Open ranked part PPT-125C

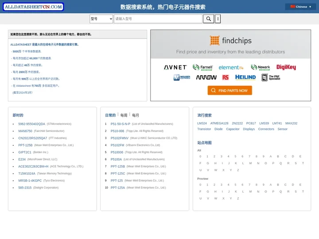click(x=118, y=173)
